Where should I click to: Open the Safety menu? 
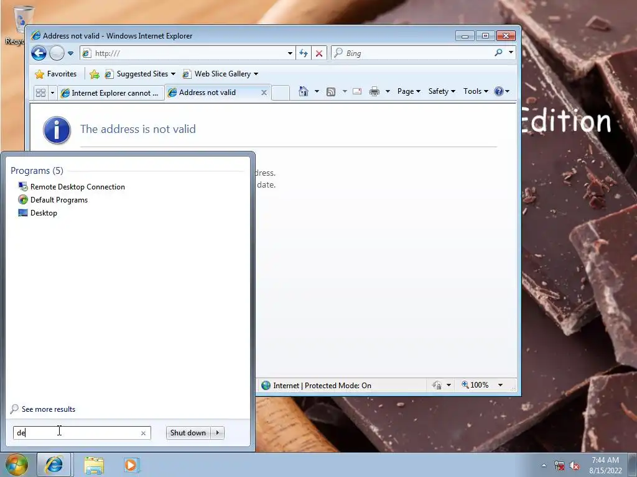pos(442,91)
